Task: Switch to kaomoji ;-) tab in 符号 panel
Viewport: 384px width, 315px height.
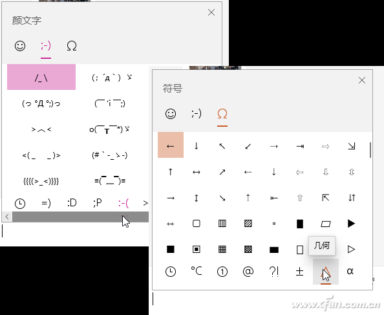Action: (197, 114)
